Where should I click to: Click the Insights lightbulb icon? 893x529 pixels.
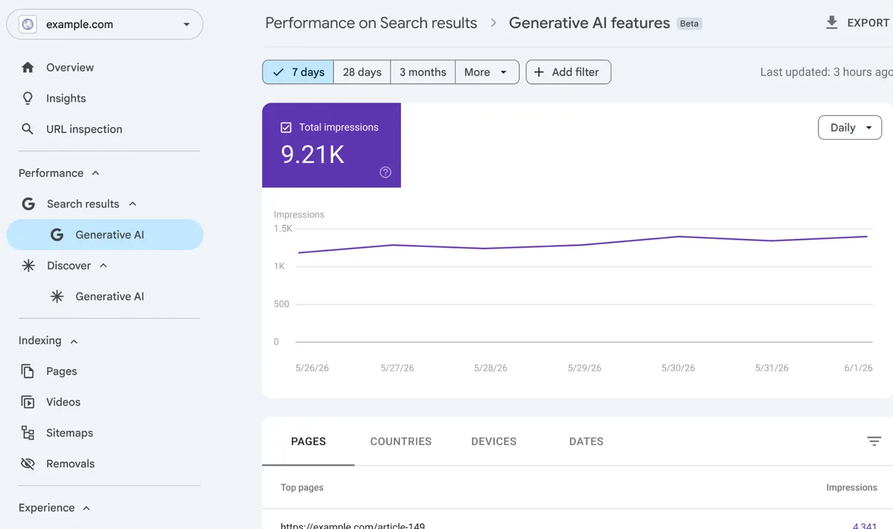(28, 98)
